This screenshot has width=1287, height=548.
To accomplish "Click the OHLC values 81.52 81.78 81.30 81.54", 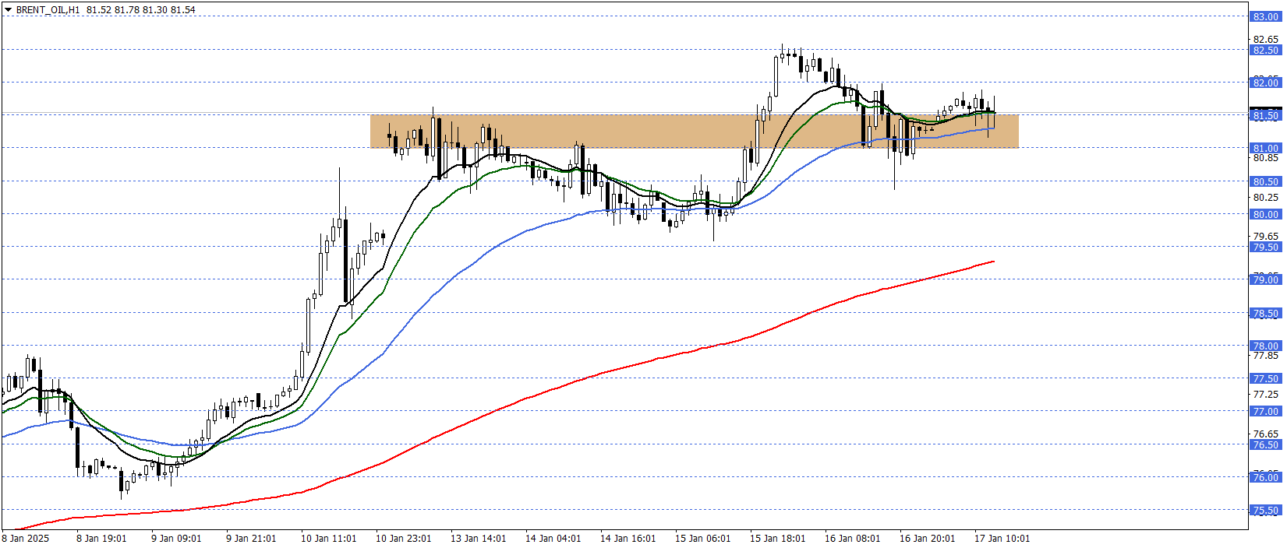I will click(141, 10).
